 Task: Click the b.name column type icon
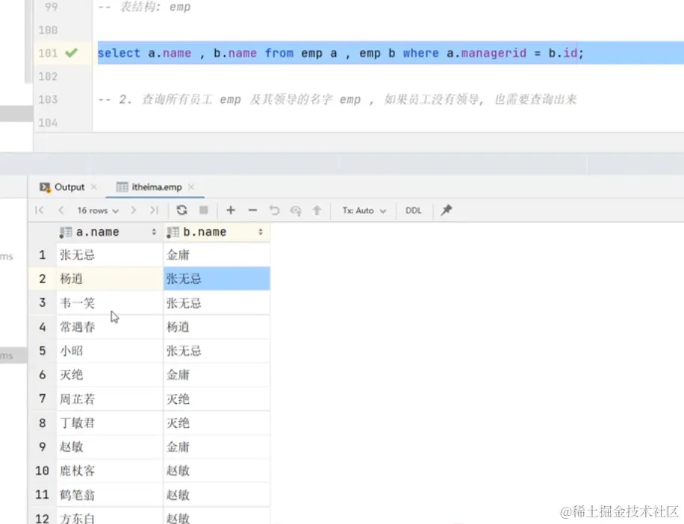tap(172, 232)
